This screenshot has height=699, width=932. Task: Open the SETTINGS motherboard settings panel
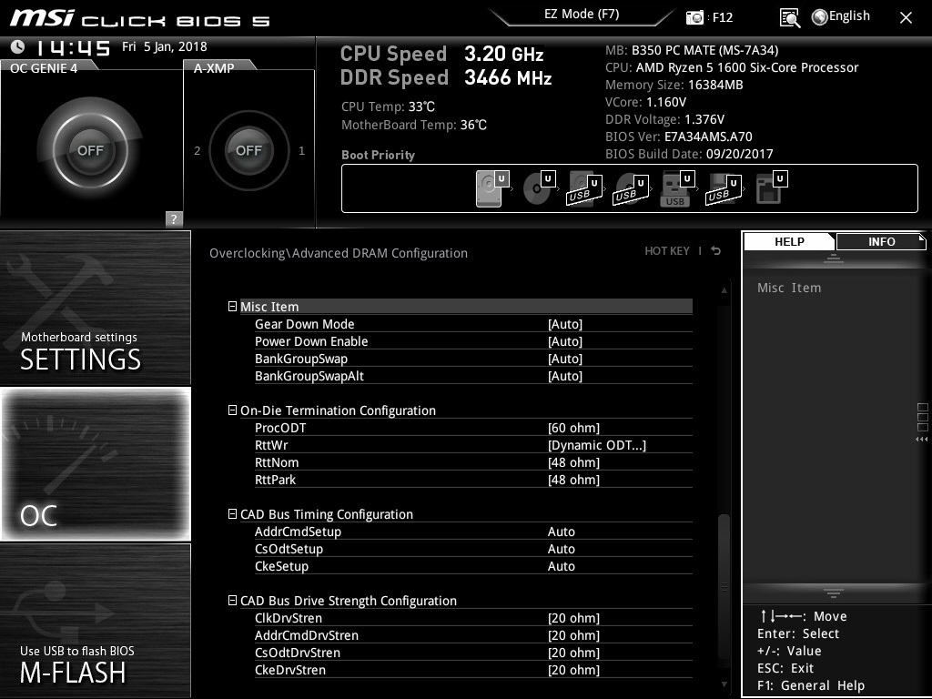95,308
